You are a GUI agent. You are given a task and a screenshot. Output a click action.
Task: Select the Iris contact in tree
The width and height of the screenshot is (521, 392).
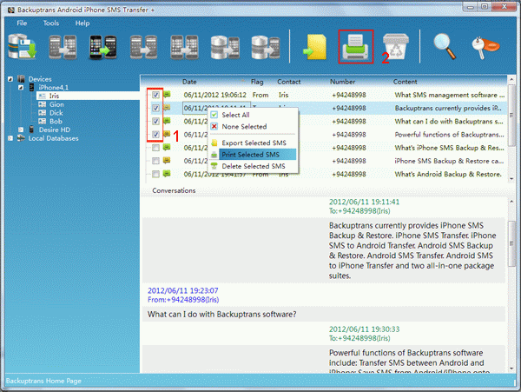click(x=54, y=96)
